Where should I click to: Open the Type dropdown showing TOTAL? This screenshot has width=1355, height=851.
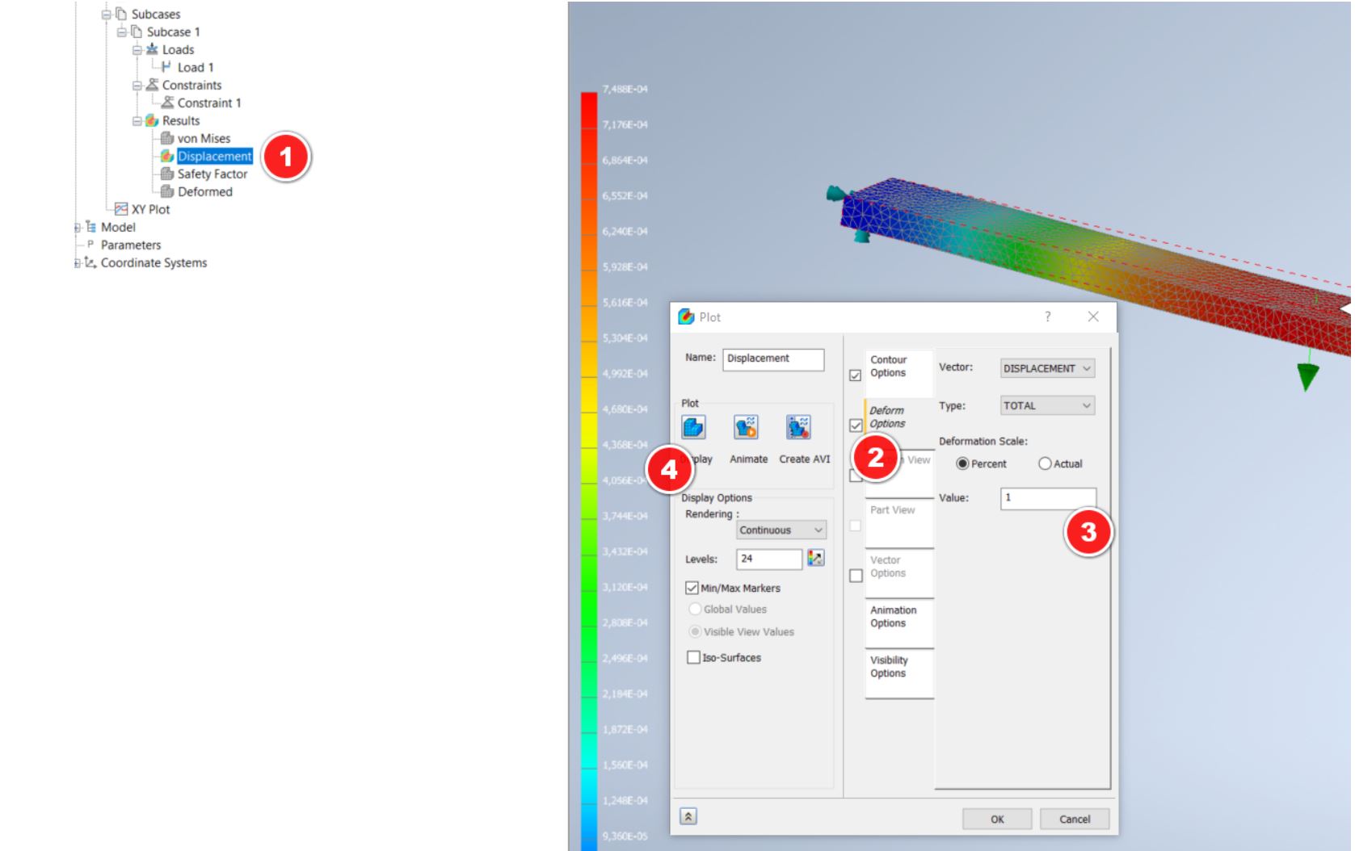pos(1047,405)
